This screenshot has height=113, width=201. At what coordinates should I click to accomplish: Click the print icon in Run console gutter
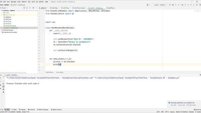pyautogui.click(x=3, y=89)
